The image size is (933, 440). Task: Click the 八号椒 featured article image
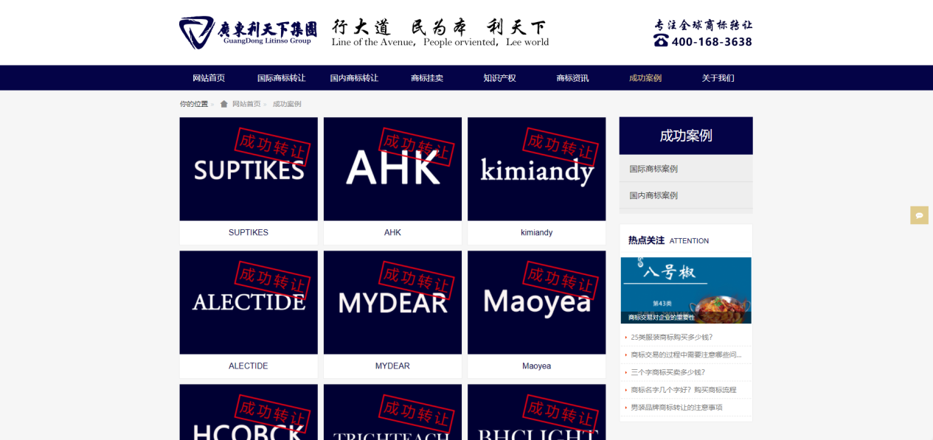[686, 290]
